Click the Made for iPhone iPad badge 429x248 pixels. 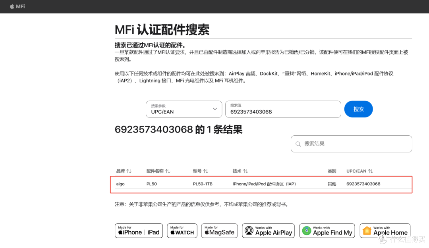[139, 231]
